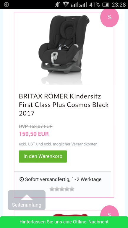
Task: Add the Britax seat via In den Warenkorb
Action: 43,156
